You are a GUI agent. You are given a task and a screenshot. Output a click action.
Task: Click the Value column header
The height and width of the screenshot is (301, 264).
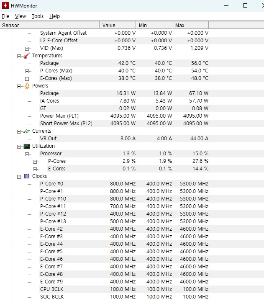point(118,26)
